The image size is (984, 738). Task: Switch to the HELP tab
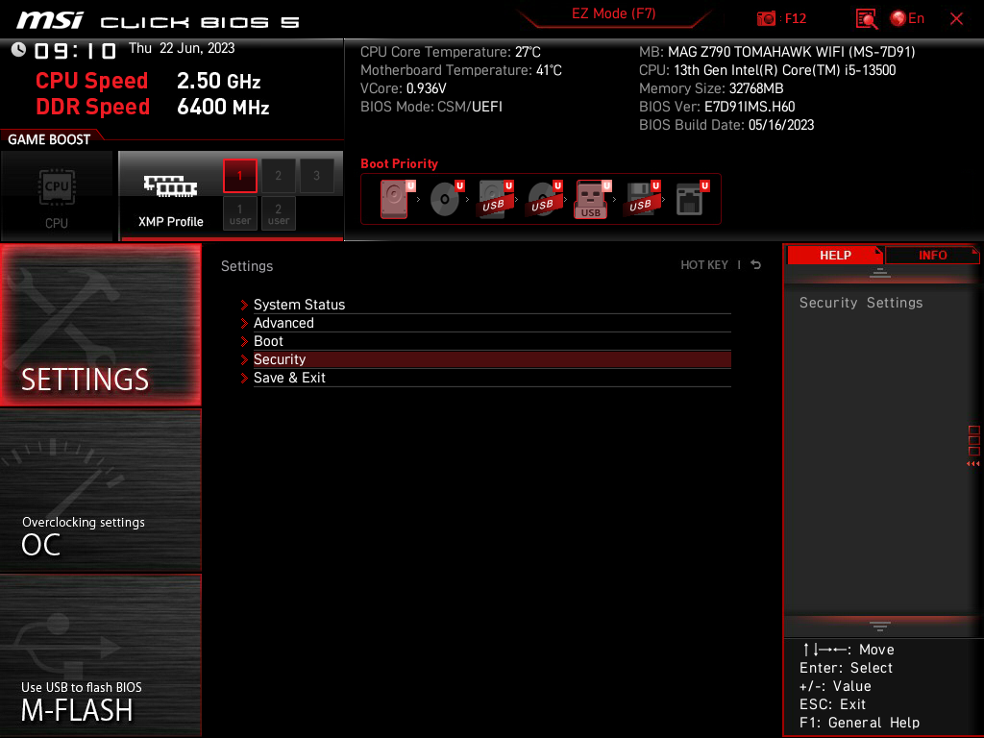[x=835, y=255]
